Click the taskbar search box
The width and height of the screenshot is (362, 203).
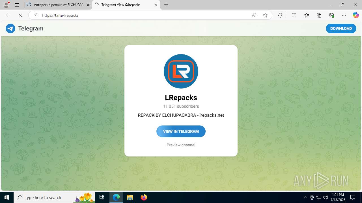coord(54,197)
